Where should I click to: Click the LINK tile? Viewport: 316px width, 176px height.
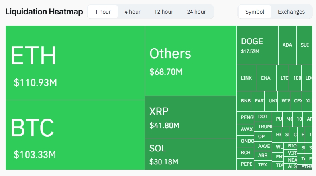pos(246,78)
